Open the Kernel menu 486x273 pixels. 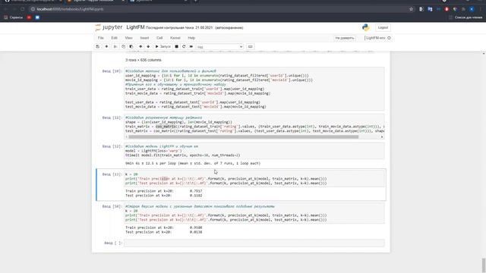tap(175, 38)
